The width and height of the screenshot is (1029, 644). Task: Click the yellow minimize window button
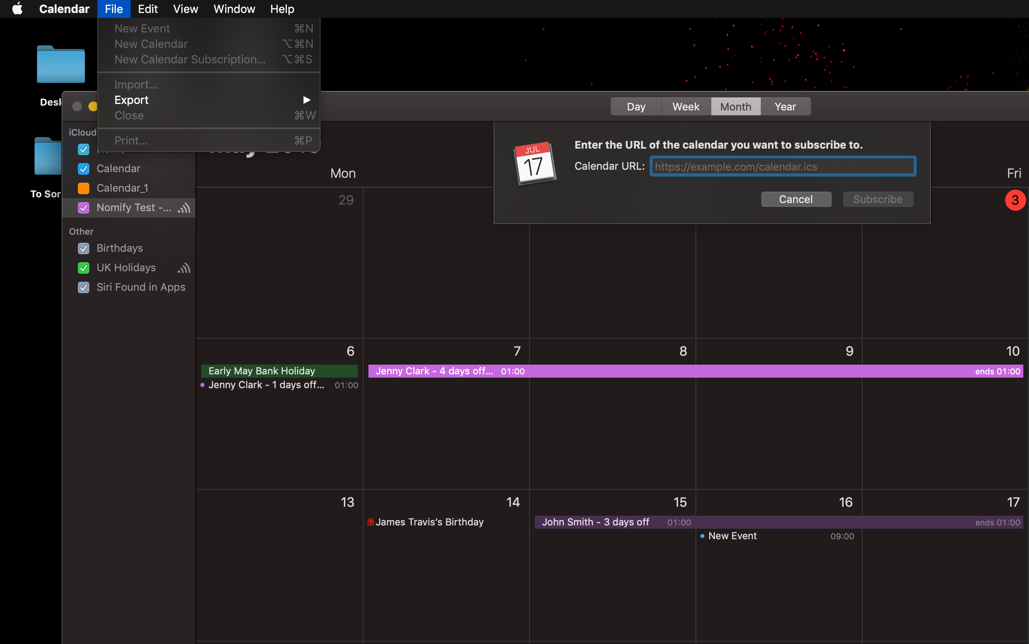93,106
